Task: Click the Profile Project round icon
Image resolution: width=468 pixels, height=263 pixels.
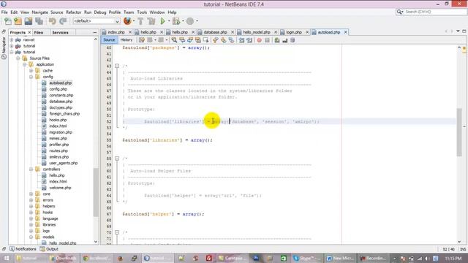Action: (190, 21)
